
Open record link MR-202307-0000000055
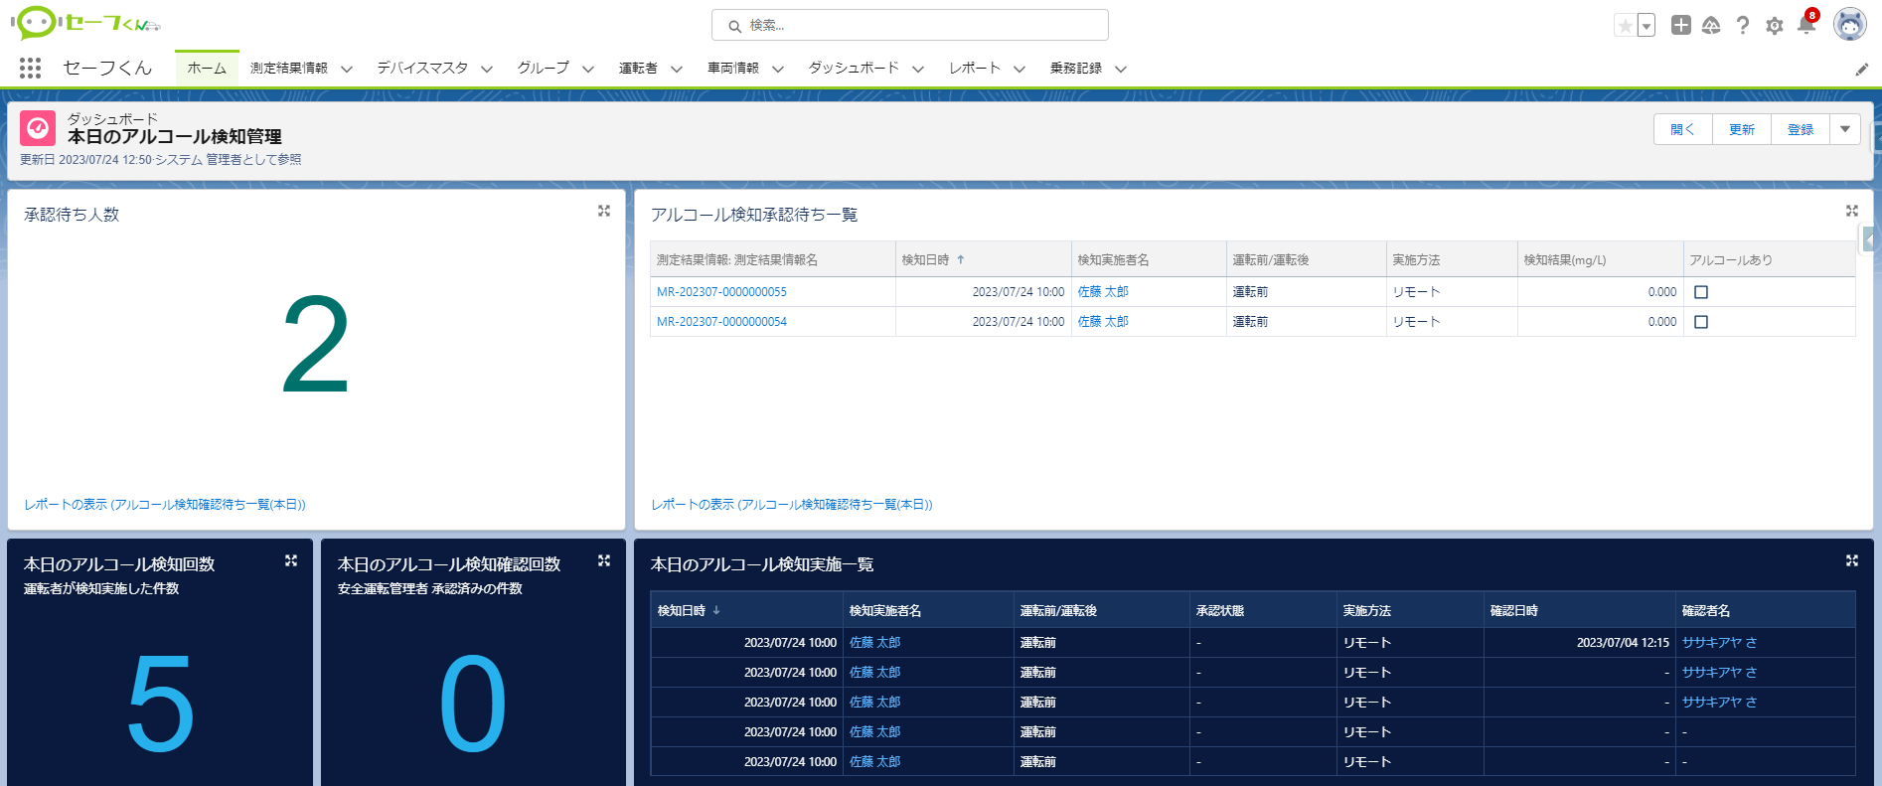721,292
